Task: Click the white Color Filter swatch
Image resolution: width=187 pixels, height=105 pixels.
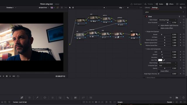Action: (x=160, y=60)
